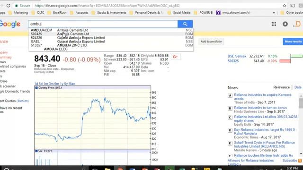303x170 pixels.
Task: Open the 500325 ticker link
Action: [233, 61]
